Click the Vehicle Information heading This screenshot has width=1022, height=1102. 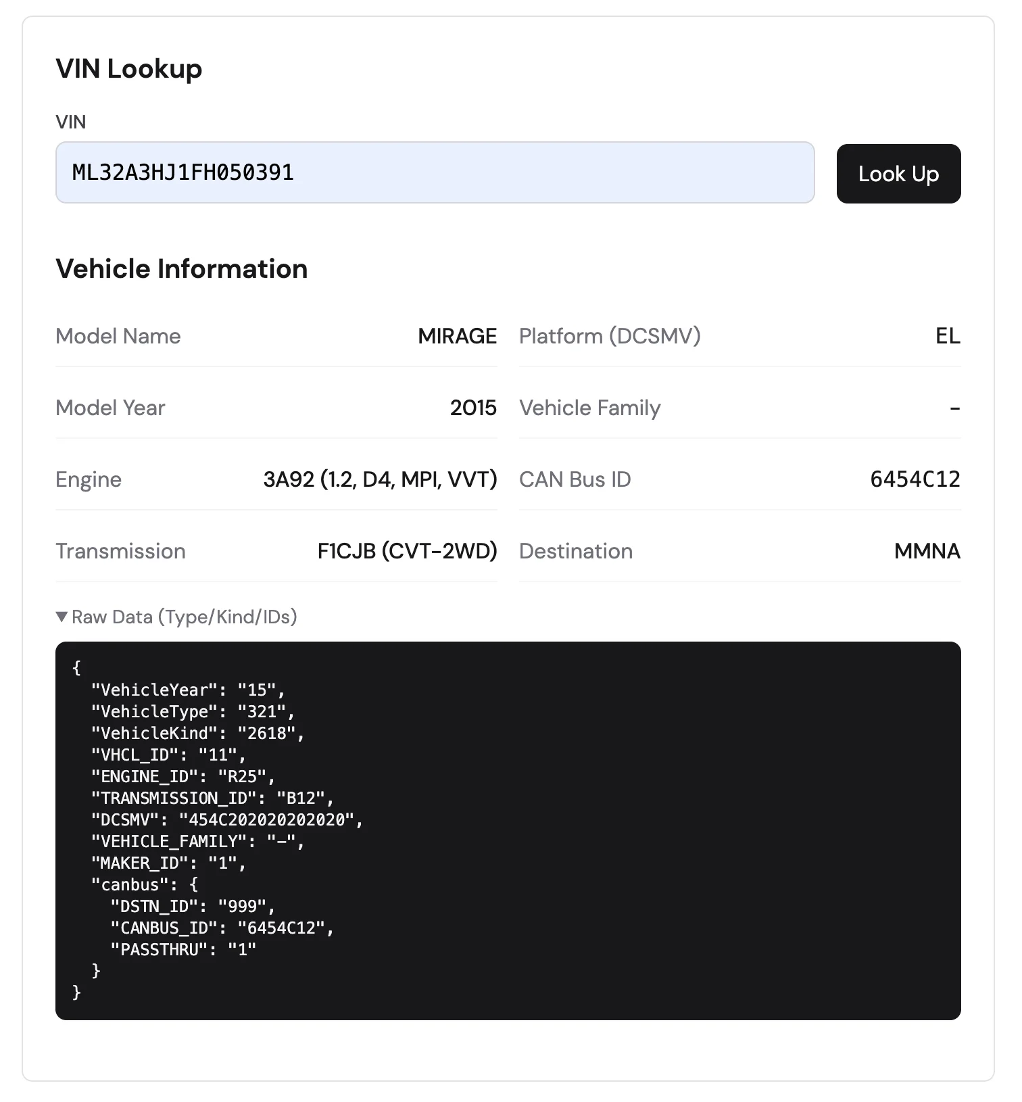click(182, 268)
